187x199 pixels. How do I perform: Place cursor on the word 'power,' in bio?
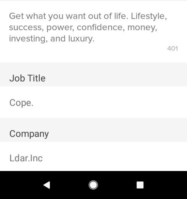tap(60, 28)
